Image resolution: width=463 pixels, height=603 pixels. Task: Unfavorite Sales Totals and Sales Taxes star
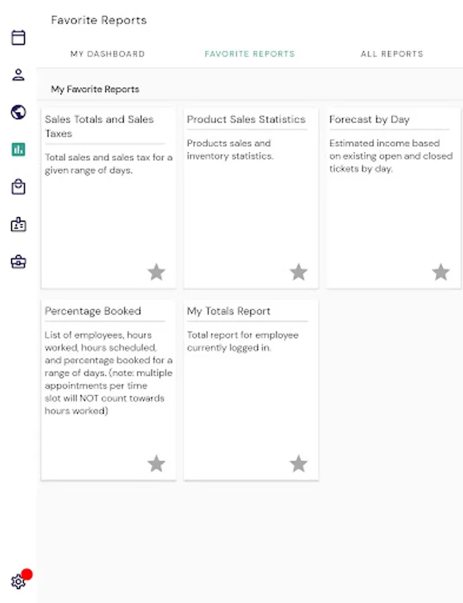click(x=157, y=272)
